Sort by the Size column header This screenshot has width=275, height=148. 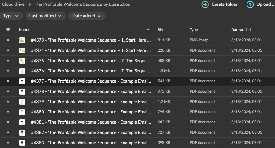pyautogui.click(x=161, y=30)
